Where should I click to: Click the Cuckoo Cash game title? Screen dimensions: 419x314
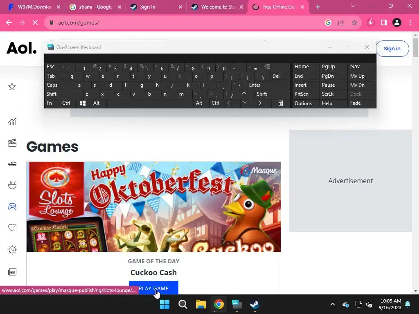click(153, 272)
